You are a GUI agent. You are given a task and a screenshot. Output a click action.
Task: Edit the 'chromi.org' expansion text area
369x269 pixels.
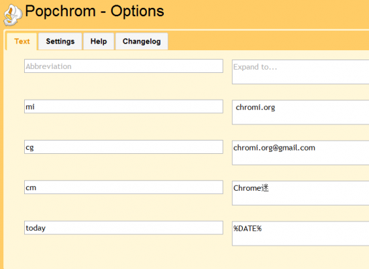click(x=301, y=112)
